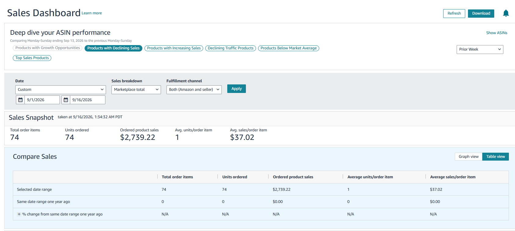Click the Show ASINs link
This screenshot has height=231, width=515.
pos(497,33)
